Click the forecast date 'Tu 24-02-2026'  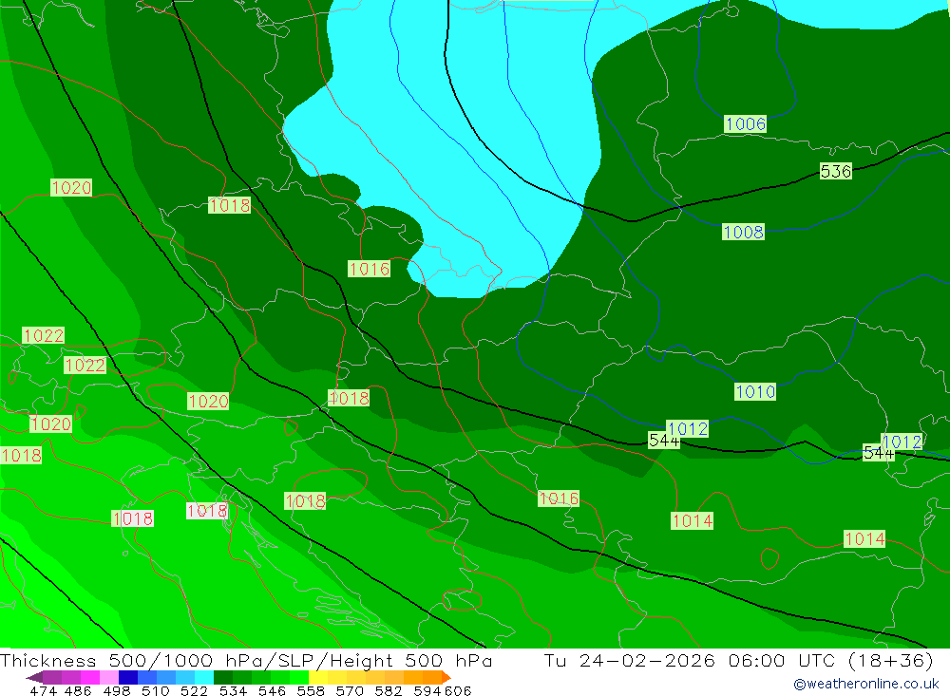630,660
